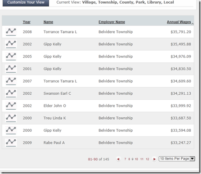This screenshot has width=201, height=174.
Task: Click the ascending sort arrow beside Annual Wages
Action: (x=193, y=23)
